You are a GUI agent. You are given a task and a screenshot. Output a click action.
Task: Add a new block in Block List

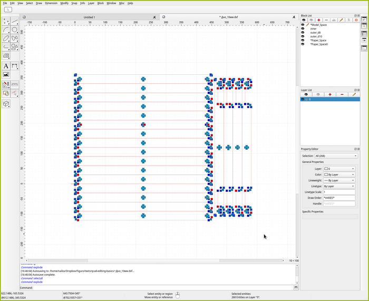318,20
